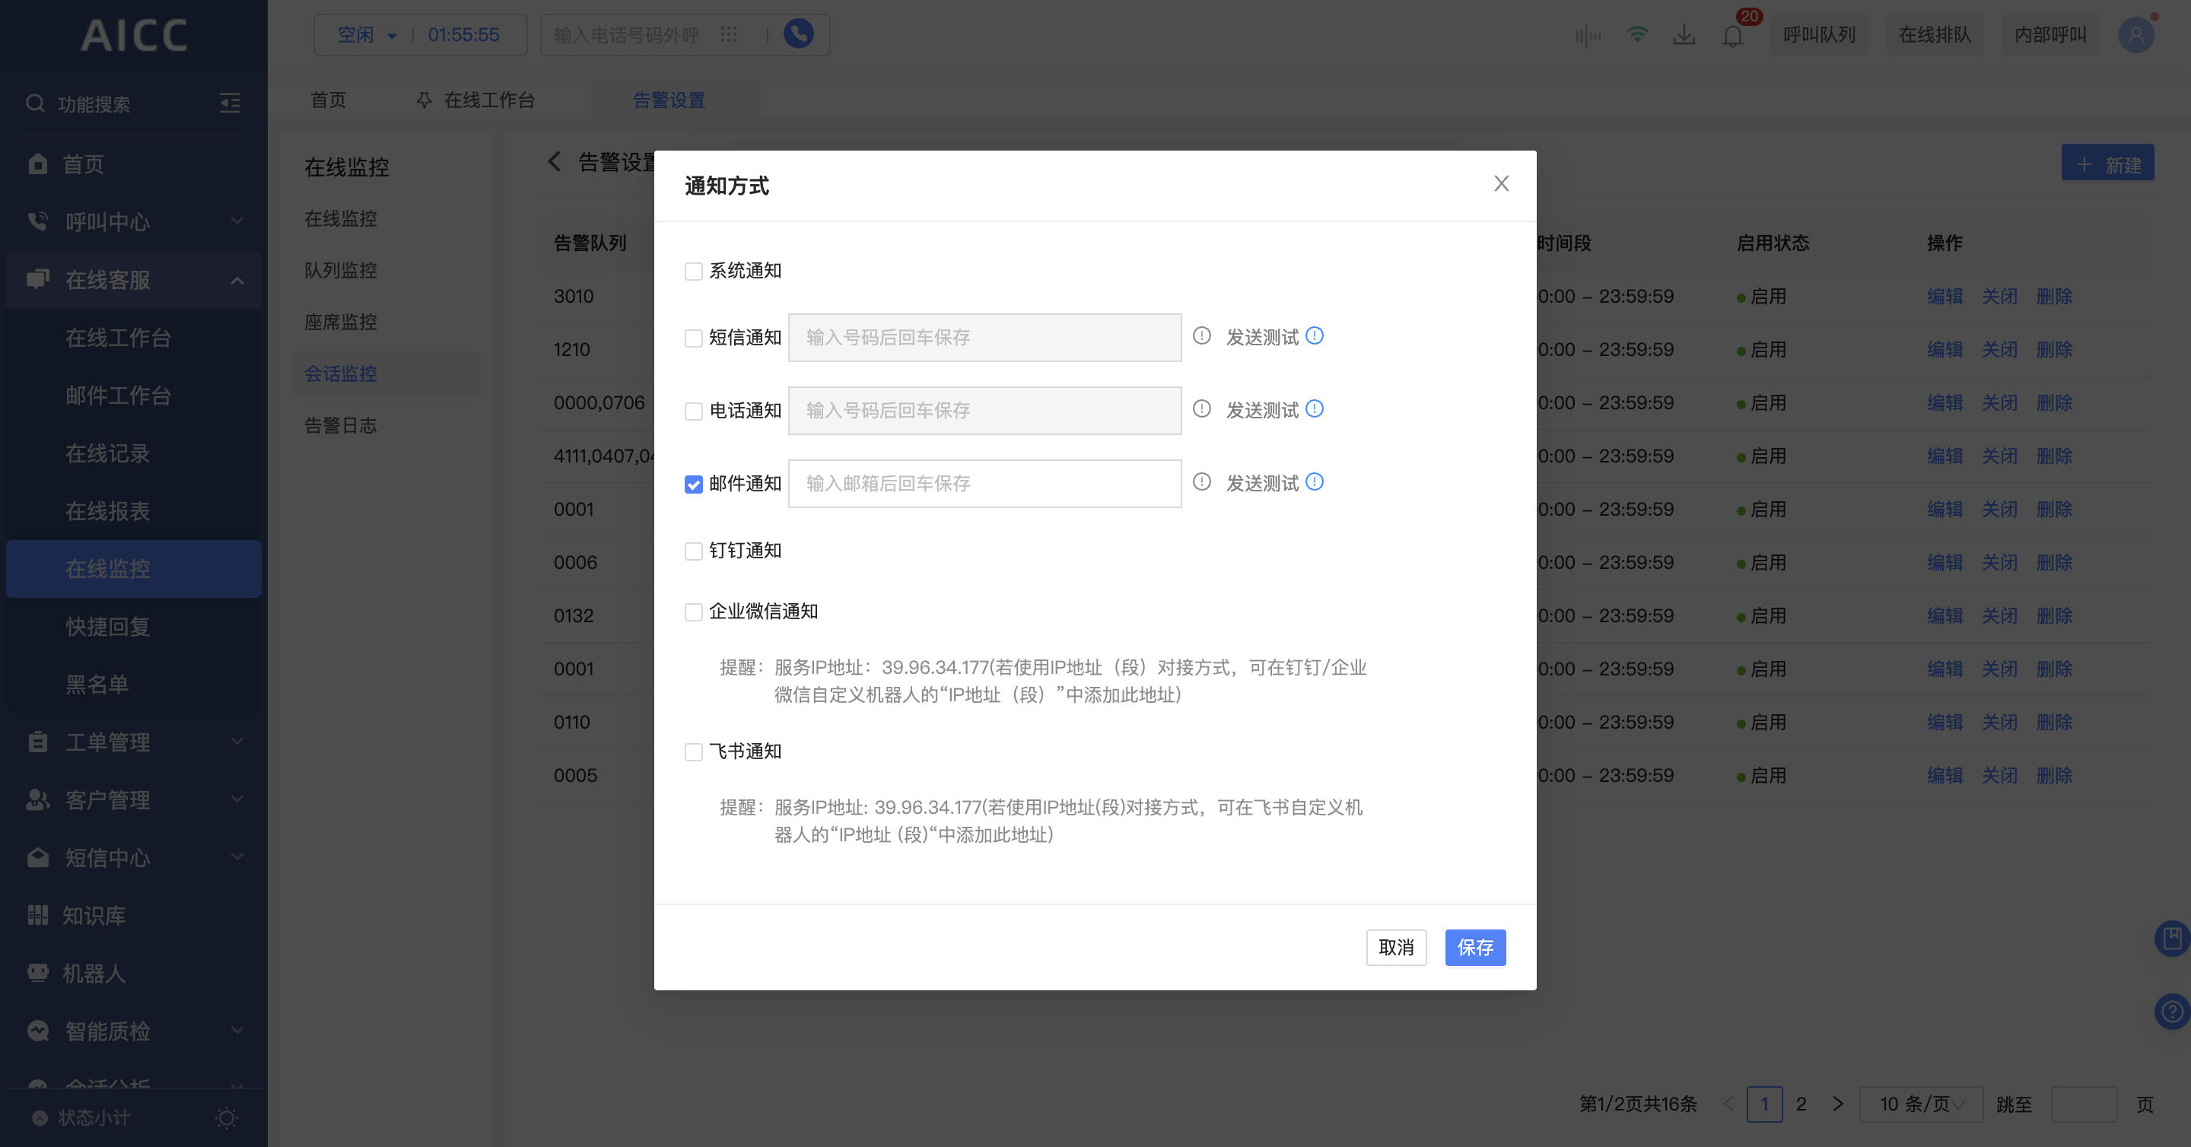The image size is (2191, 1147).
Task: Expand the 工单管理 sidebar menu
Action: tap(134, 742)
